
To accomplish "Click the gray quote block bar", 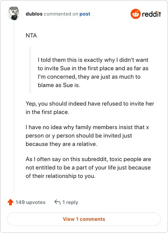I will click(30, 70).
